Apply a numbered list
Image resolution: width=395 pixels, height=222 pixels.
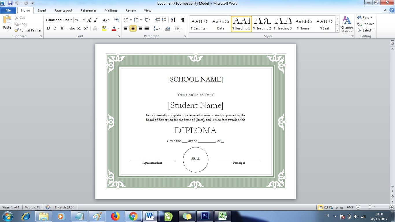point(136,20)
